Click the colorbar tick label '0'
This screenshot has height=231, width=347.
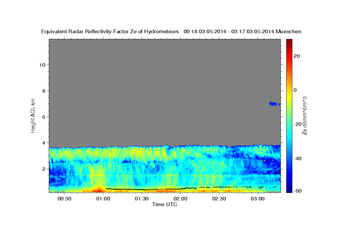(x=295, y=90)
